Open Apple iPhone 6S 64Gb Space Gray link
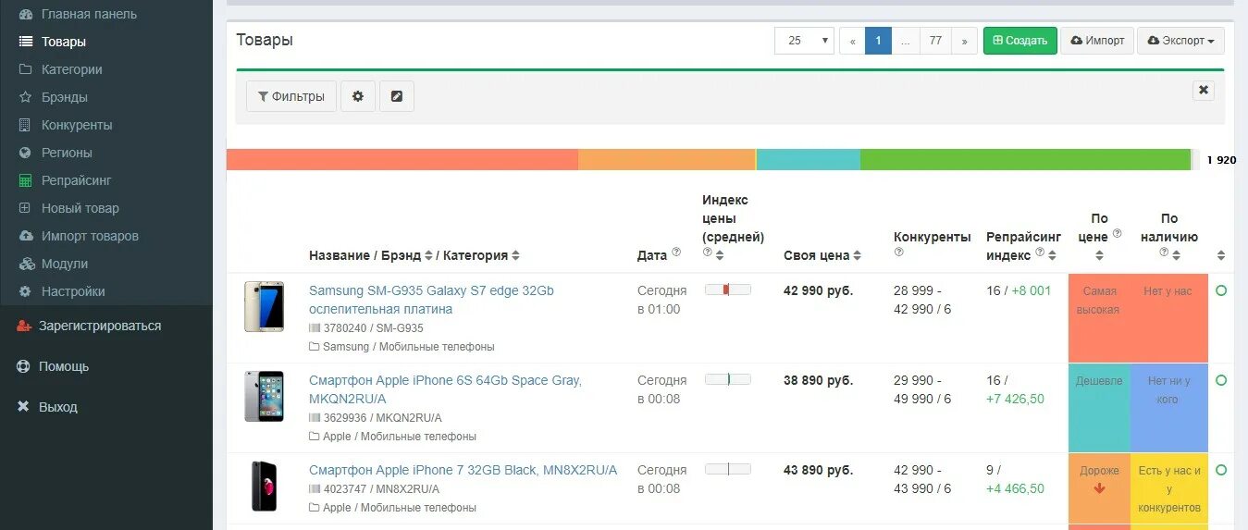The image size is (1248, 530). point(446,389)
